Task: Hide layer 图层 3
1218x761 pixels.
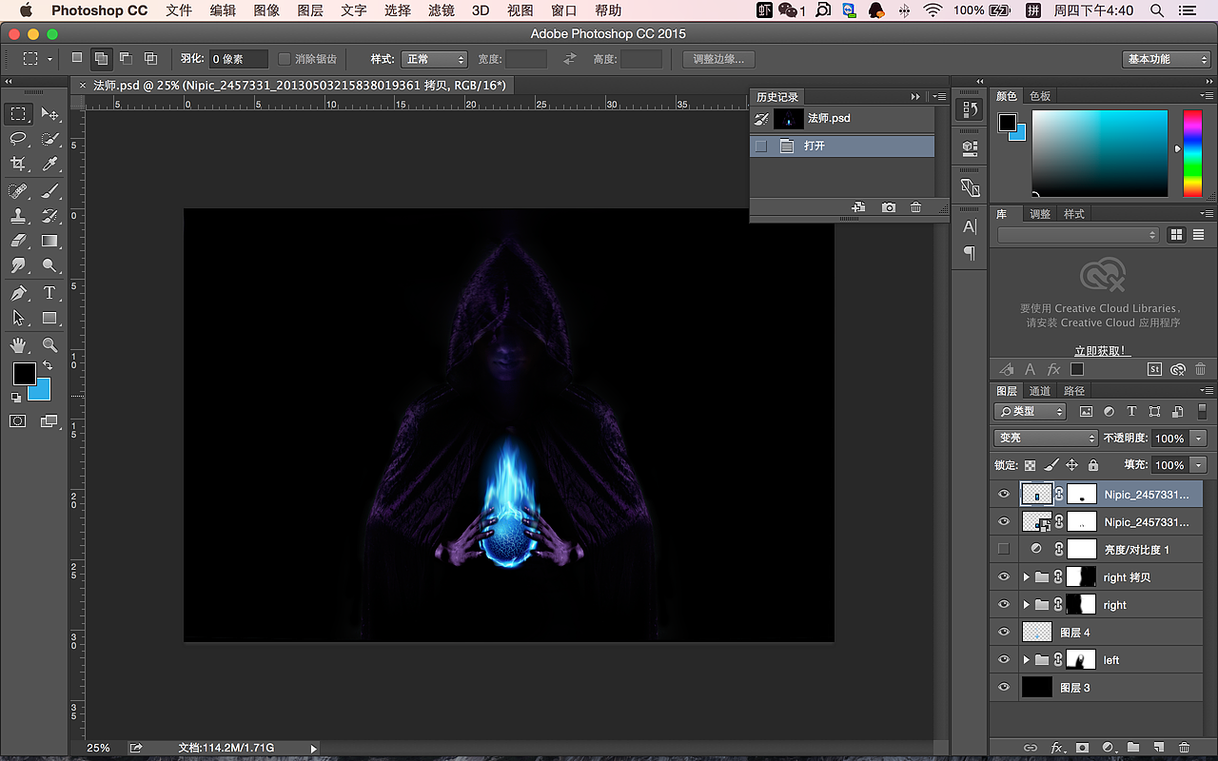Action: [x=1003, y=687]
